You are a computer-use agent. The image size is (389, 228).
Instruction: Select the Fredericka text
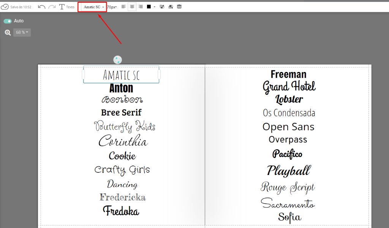click(123, 197)
